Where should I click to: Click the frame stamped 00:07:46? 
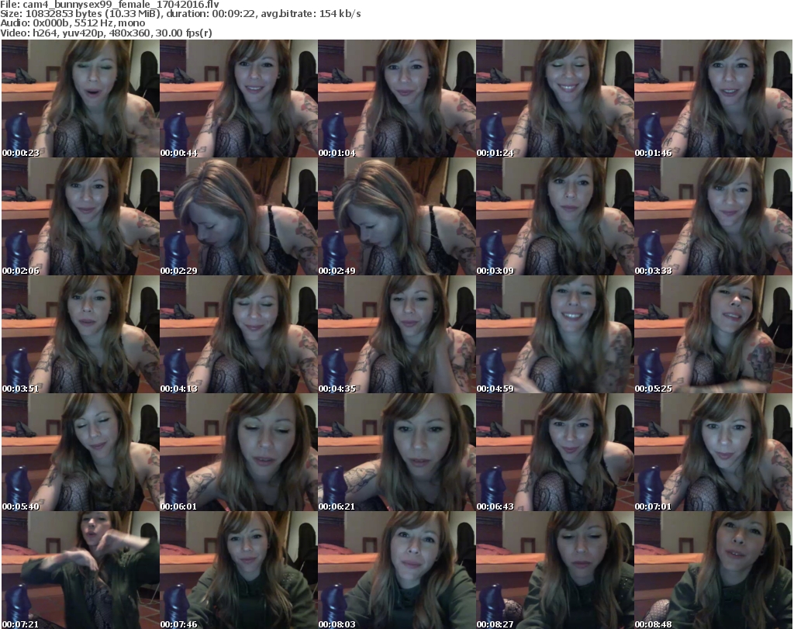(x=239, y=570)
